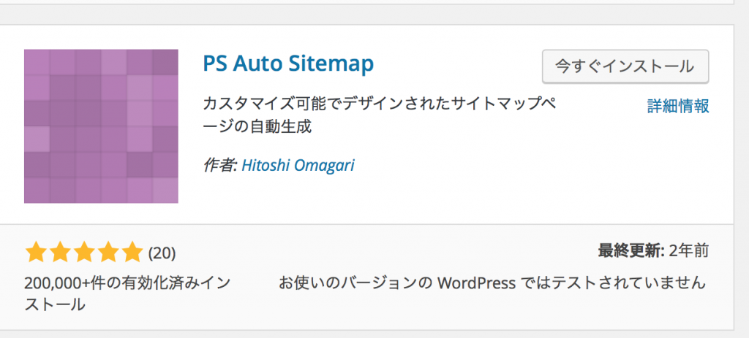Click the (20) rating count
The width and height of the screenshot is (749, 338).
pos(162,254)
